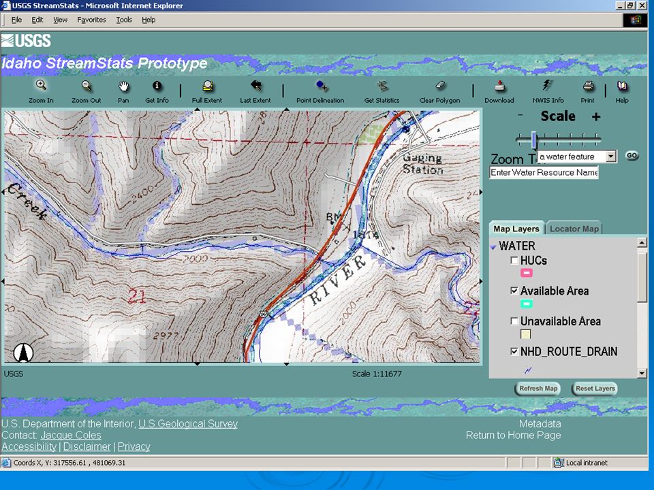Screen dimensions: 654x490
Task: Open the Help menu in menu bar
Action: pyautogui.click(x=149, y=20)
